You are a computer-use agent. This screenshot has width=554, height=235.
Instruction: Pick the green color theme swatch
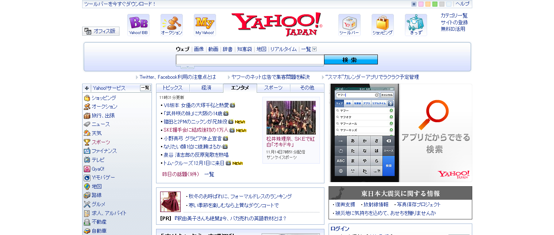click(x=435, y=4)
